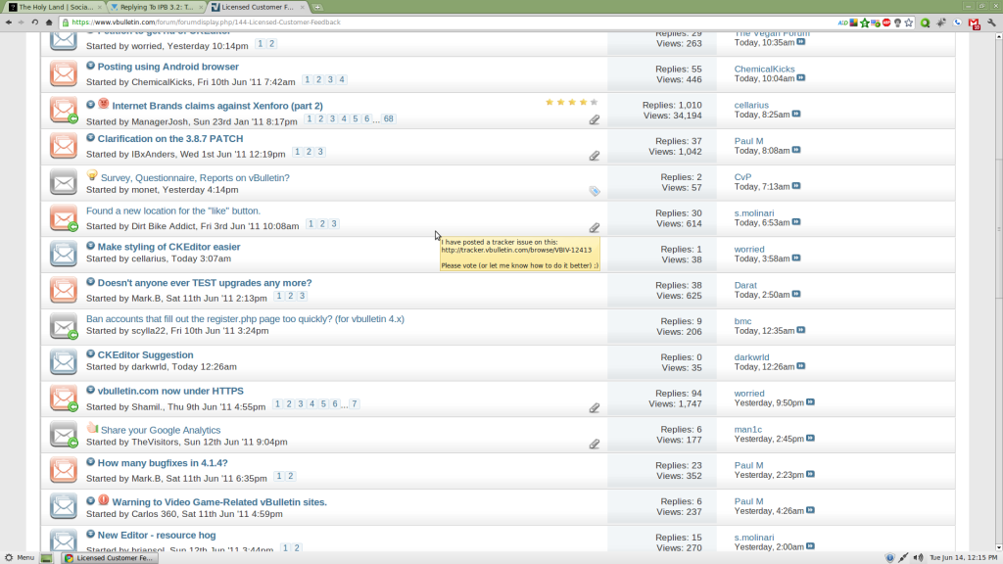Open last poster Darat's profile
Viewport: 1003px width, 564px height.
click(x=745, y=285)
